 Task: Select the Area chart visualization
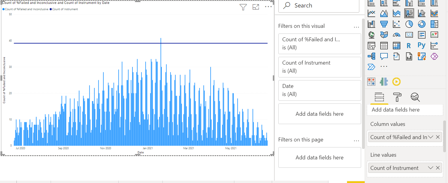tap(384, 13)
